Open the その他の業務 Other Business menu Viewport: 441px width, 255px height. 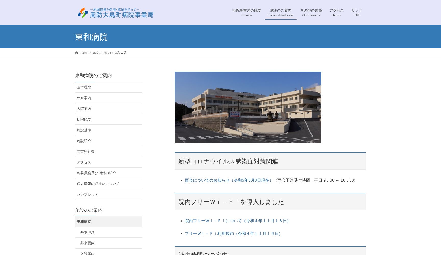pyautogui.click(x=311, y=12)
